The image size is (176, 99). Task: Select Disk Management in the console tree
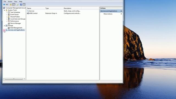(16, 28)
